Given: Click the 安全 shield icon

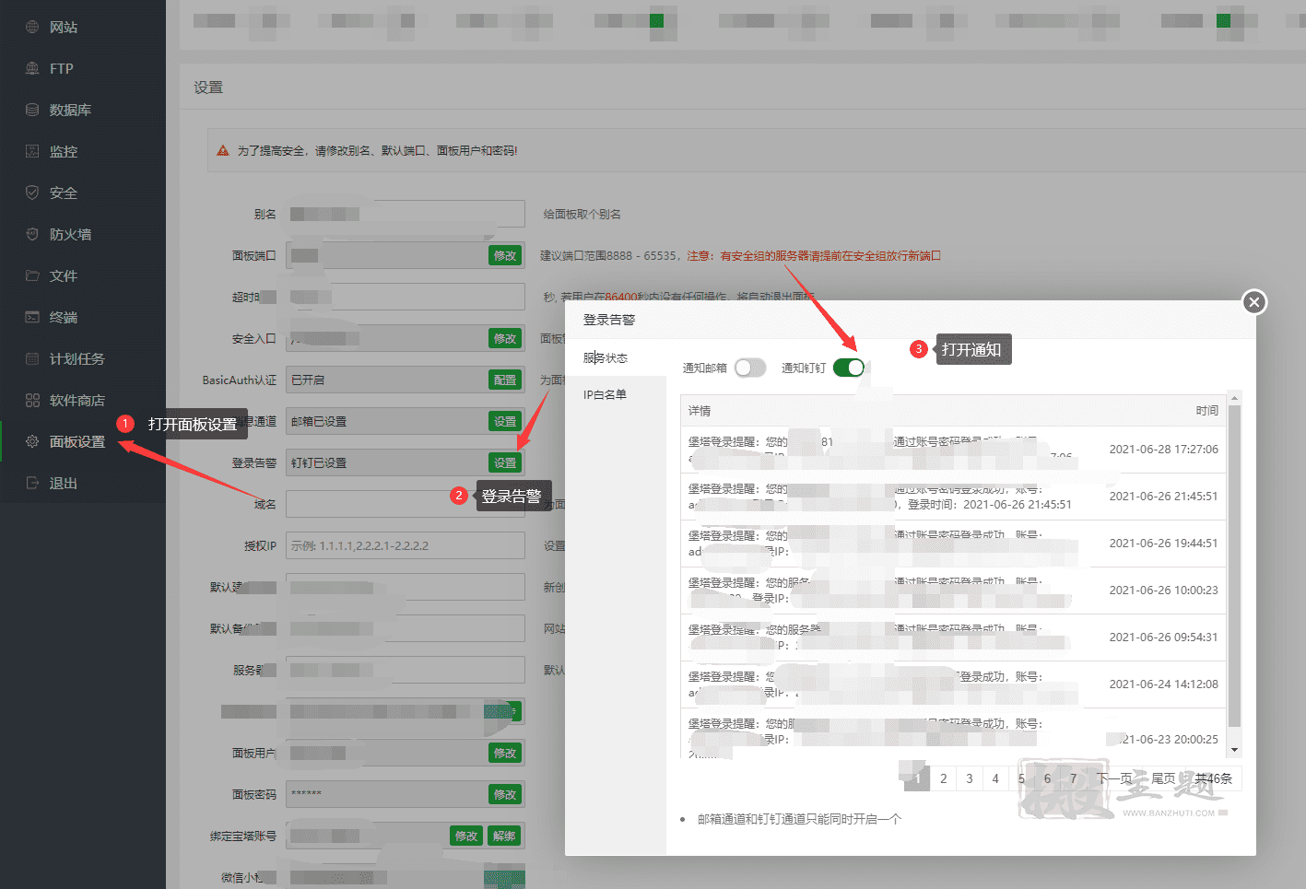Looking at the screenshot, I should point(32,193).
